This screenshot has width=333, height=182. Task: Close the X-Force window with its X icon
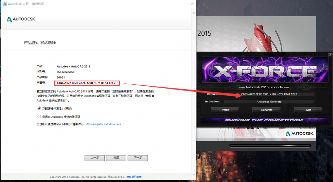[330, 55]
